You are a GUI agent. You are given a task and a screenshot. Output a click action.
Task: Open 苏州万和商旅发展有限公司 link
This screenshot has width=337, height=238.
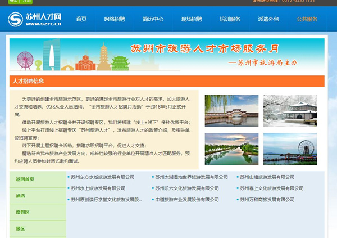click(267, 200)
